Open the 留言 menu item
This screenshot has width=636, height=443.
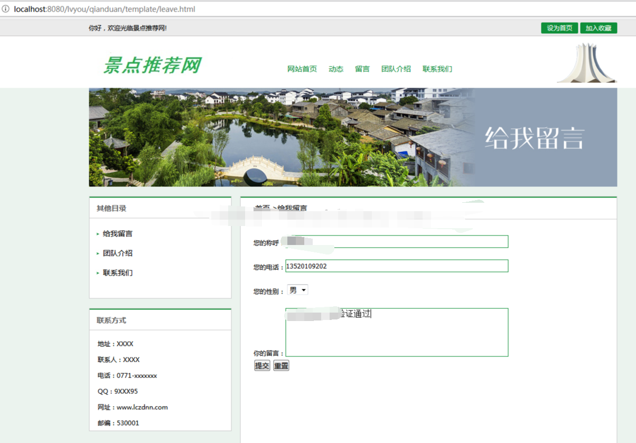pyautogui.click(x=362, y=69)
